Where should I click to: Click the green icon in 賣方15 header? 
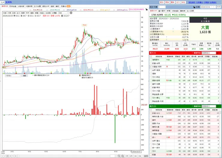217,106
